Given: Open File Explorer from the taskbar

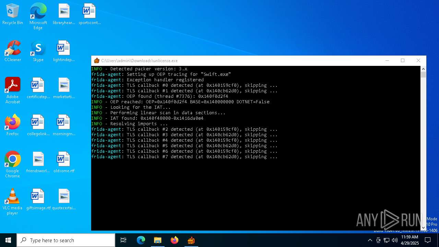Looking at the screenshot, I should 158,240.
